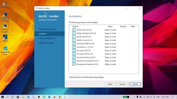
Task: Select the MySQL Router 8.0.24 row text
Action: tap(84, 40)
